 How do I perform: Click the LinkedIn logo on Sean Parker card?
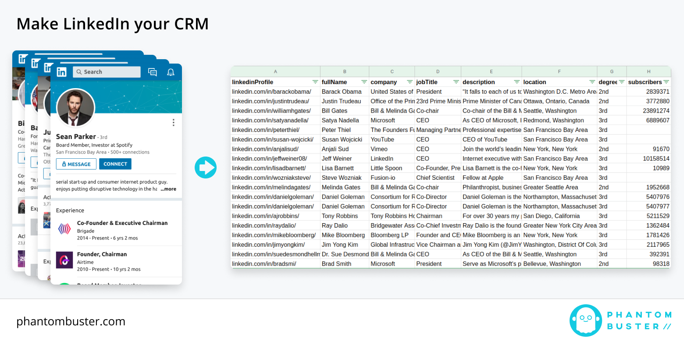click(62, 72)
